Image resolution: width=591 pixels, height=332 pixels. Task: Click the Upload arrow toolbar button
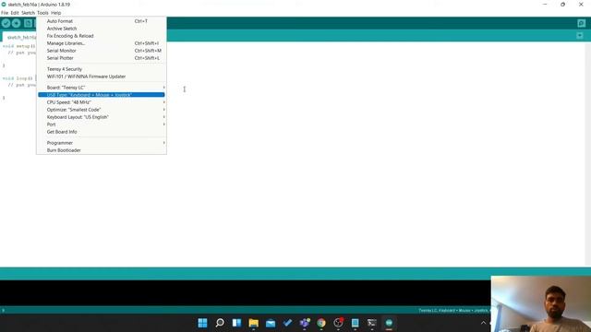point(17,23)
